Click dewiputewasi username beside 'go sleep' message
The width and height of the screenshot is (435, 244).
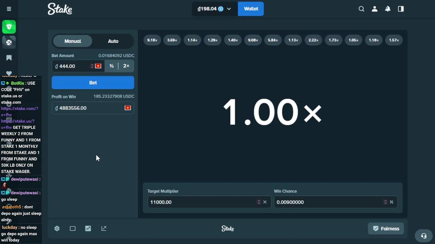tap(24, 193)
